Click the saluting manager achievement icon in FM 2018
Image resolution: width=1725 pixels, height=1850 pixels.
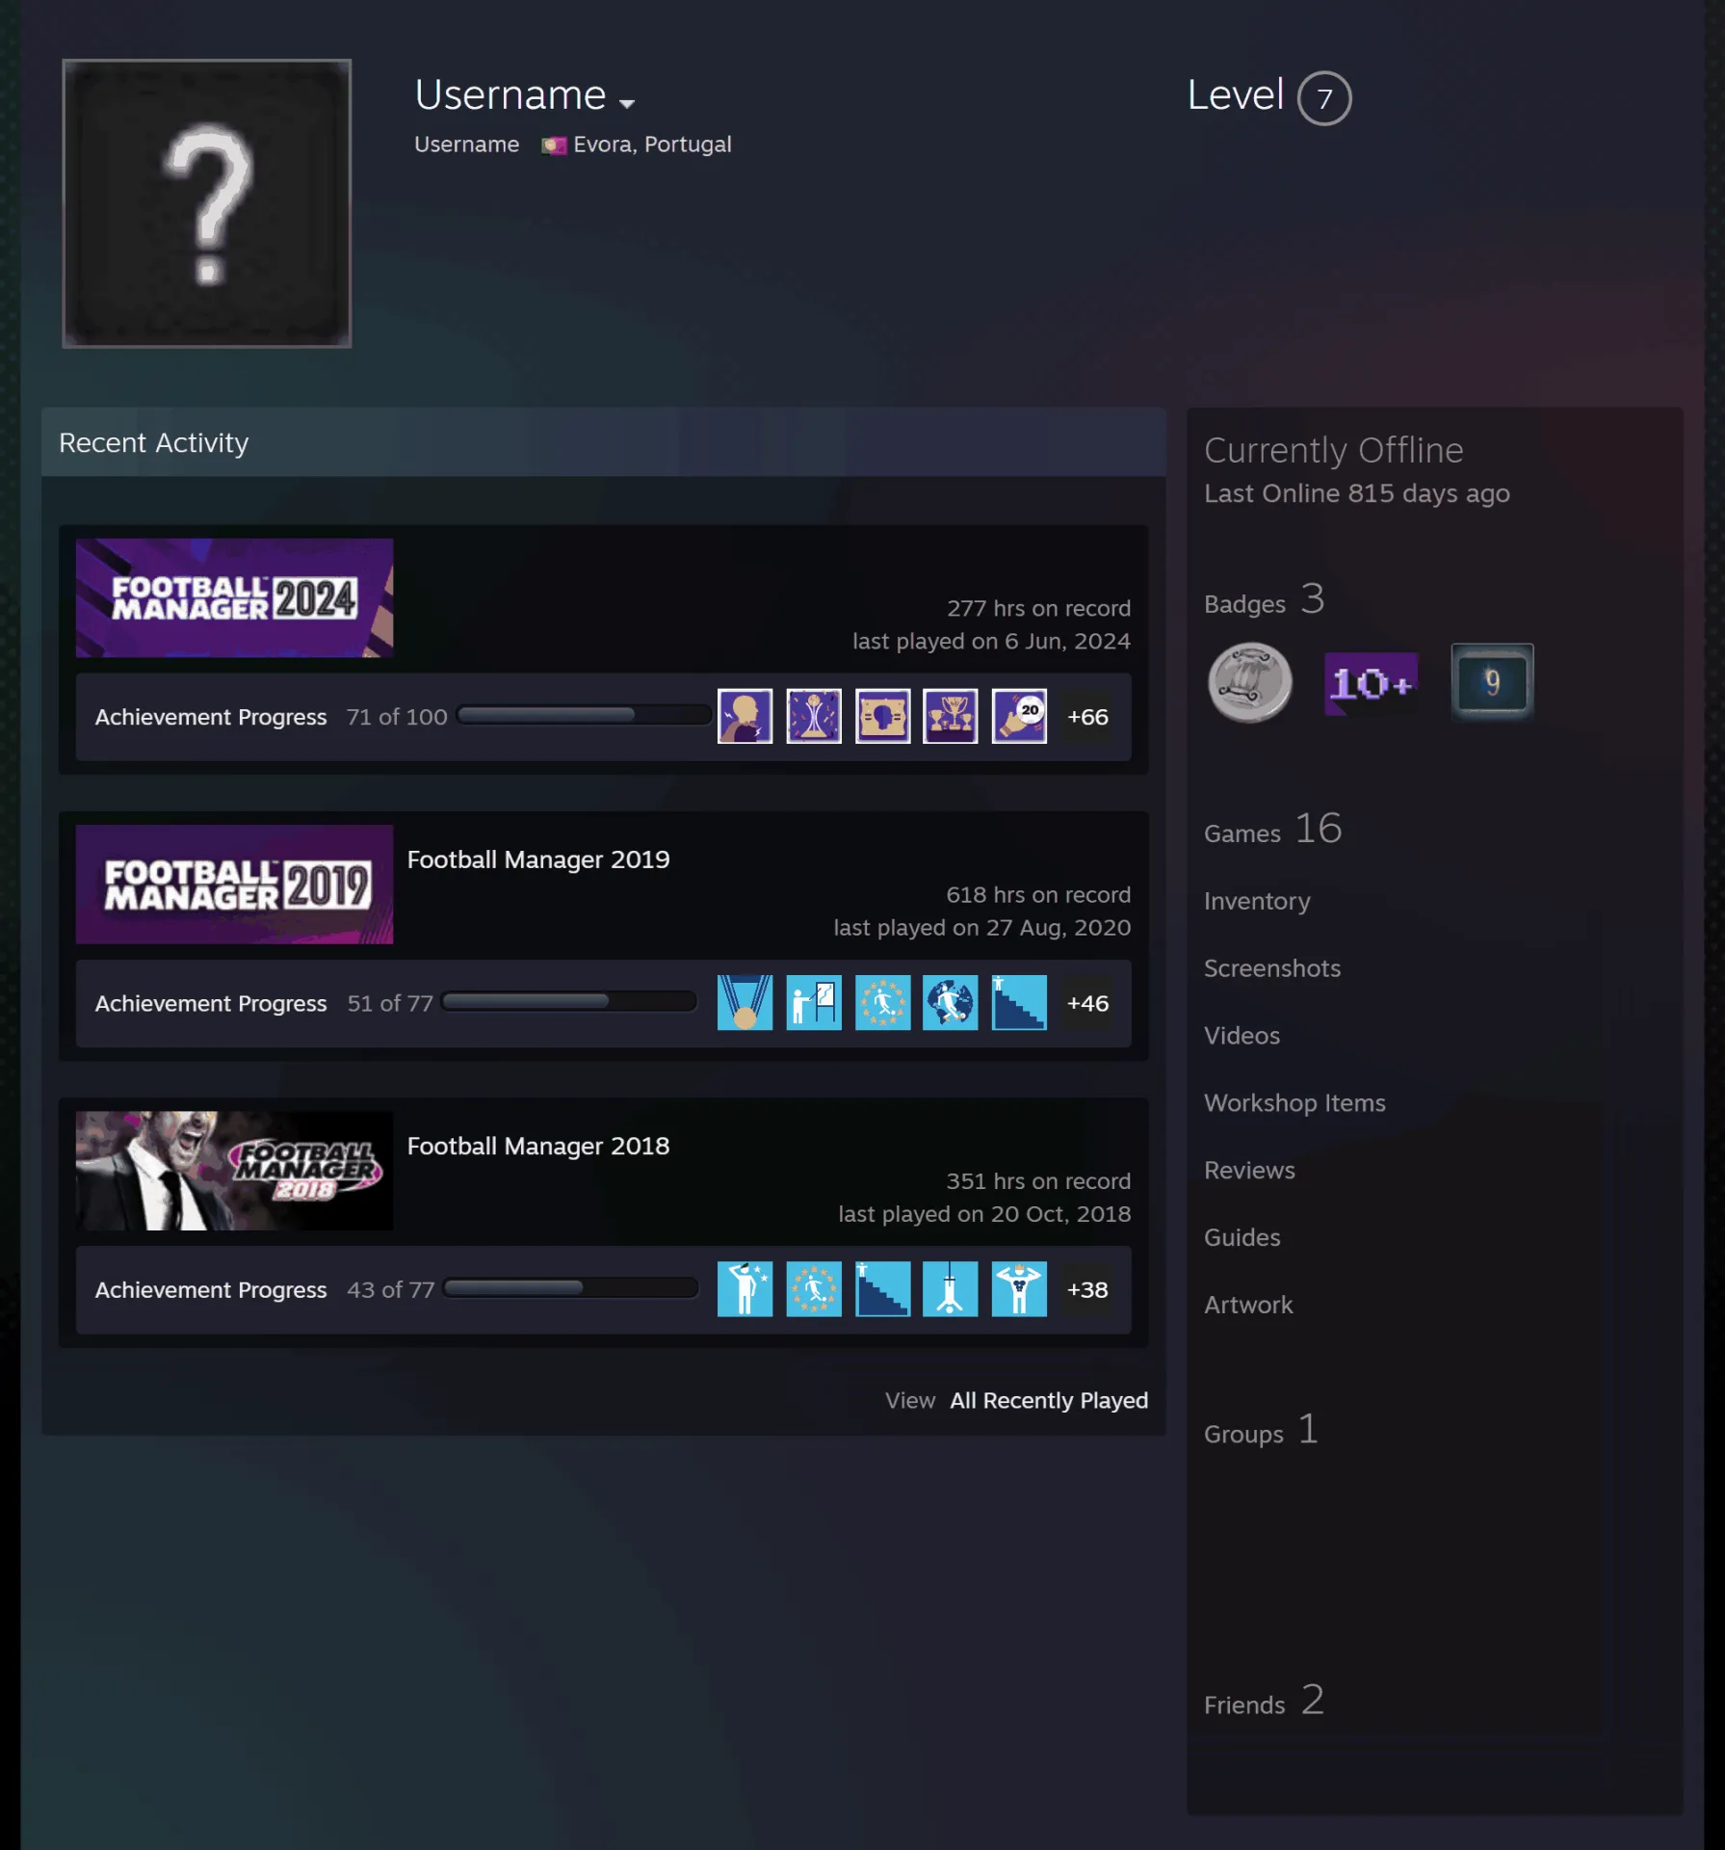click(745, 1288)
